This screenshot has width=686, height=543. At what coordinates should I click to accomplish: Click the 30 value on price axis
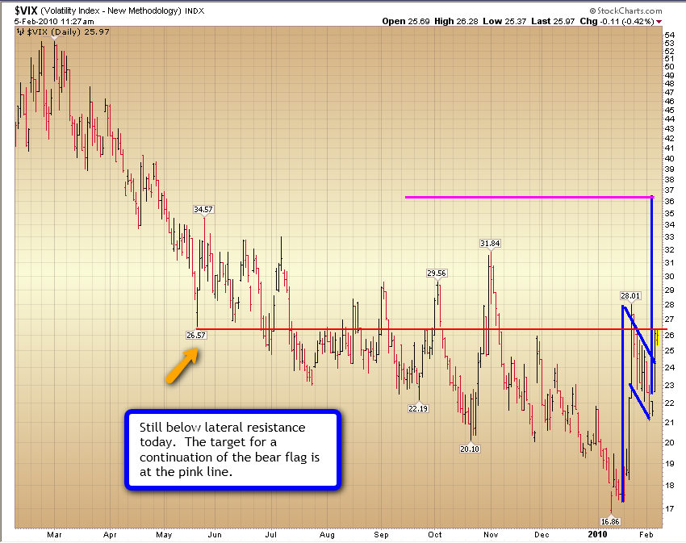[x=669, y=276]
